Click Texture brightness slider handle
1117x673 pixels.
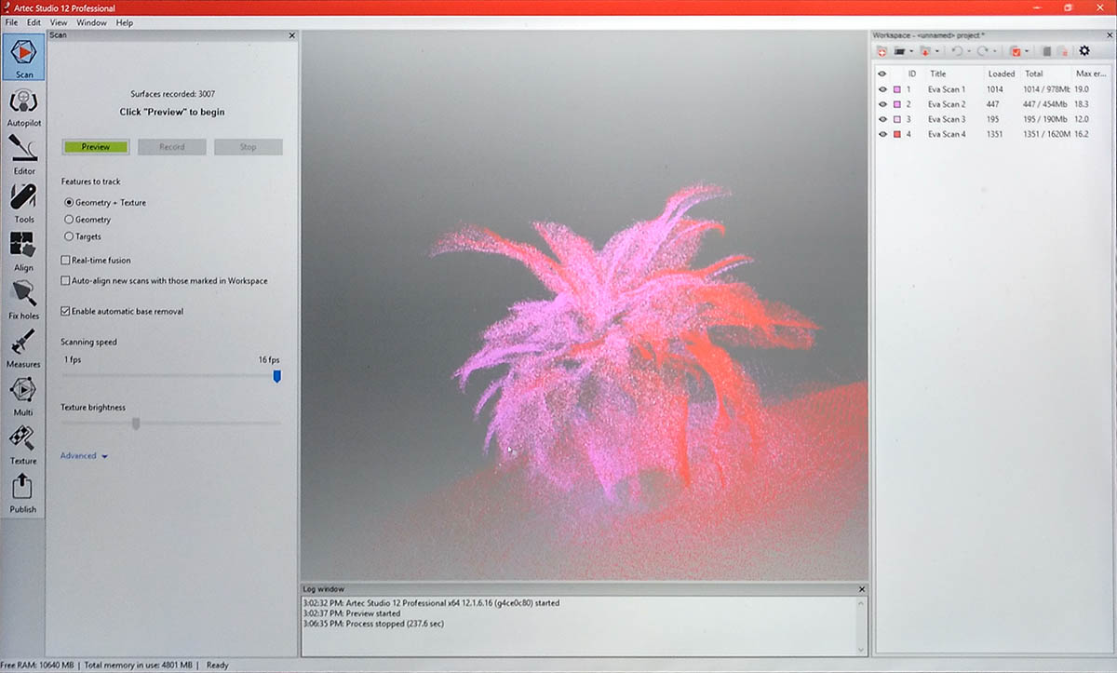pos(136,424)
